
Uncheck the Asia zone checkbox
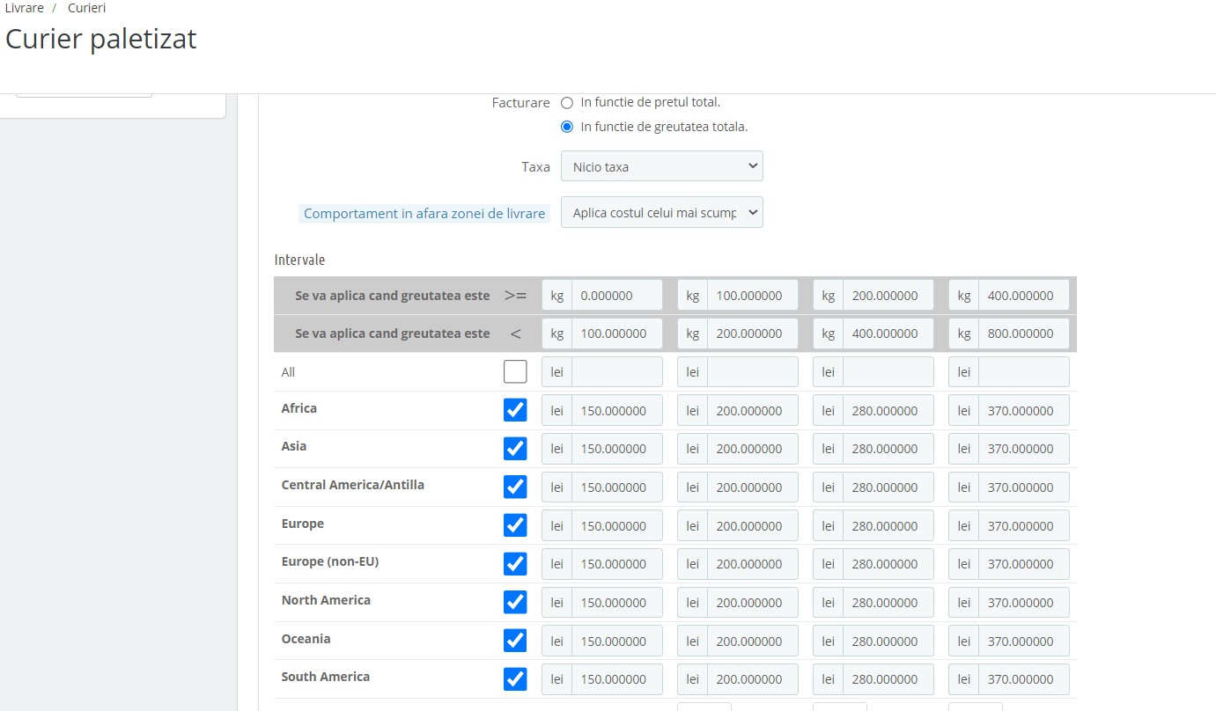[515, 449]
